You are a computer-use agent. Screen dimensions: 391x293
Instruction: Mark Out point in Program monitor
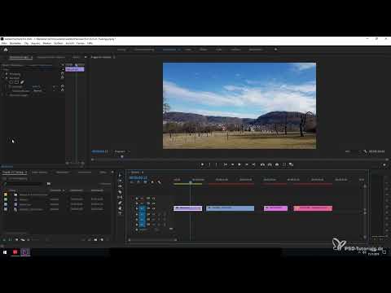(x=217, y=164)
